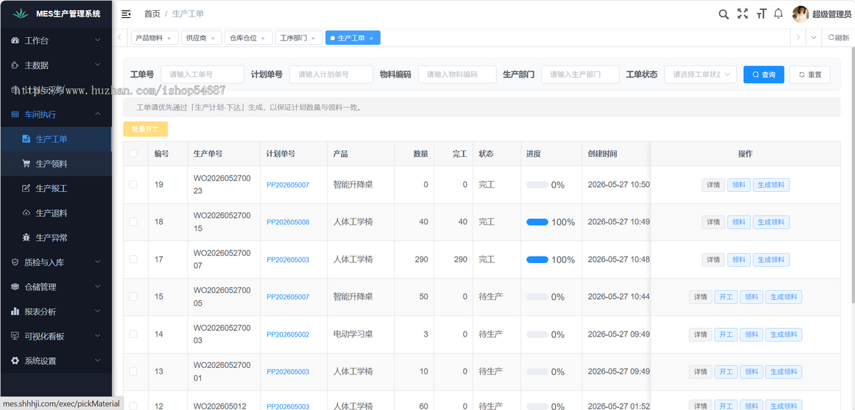Toggle the sidebar collapse hamburger icon
Screen dimensions: 855x410
(126, 14)
